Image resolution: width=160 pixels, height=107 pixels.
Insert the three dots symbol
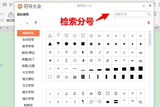pyautogui.click(x=75, y=68)
